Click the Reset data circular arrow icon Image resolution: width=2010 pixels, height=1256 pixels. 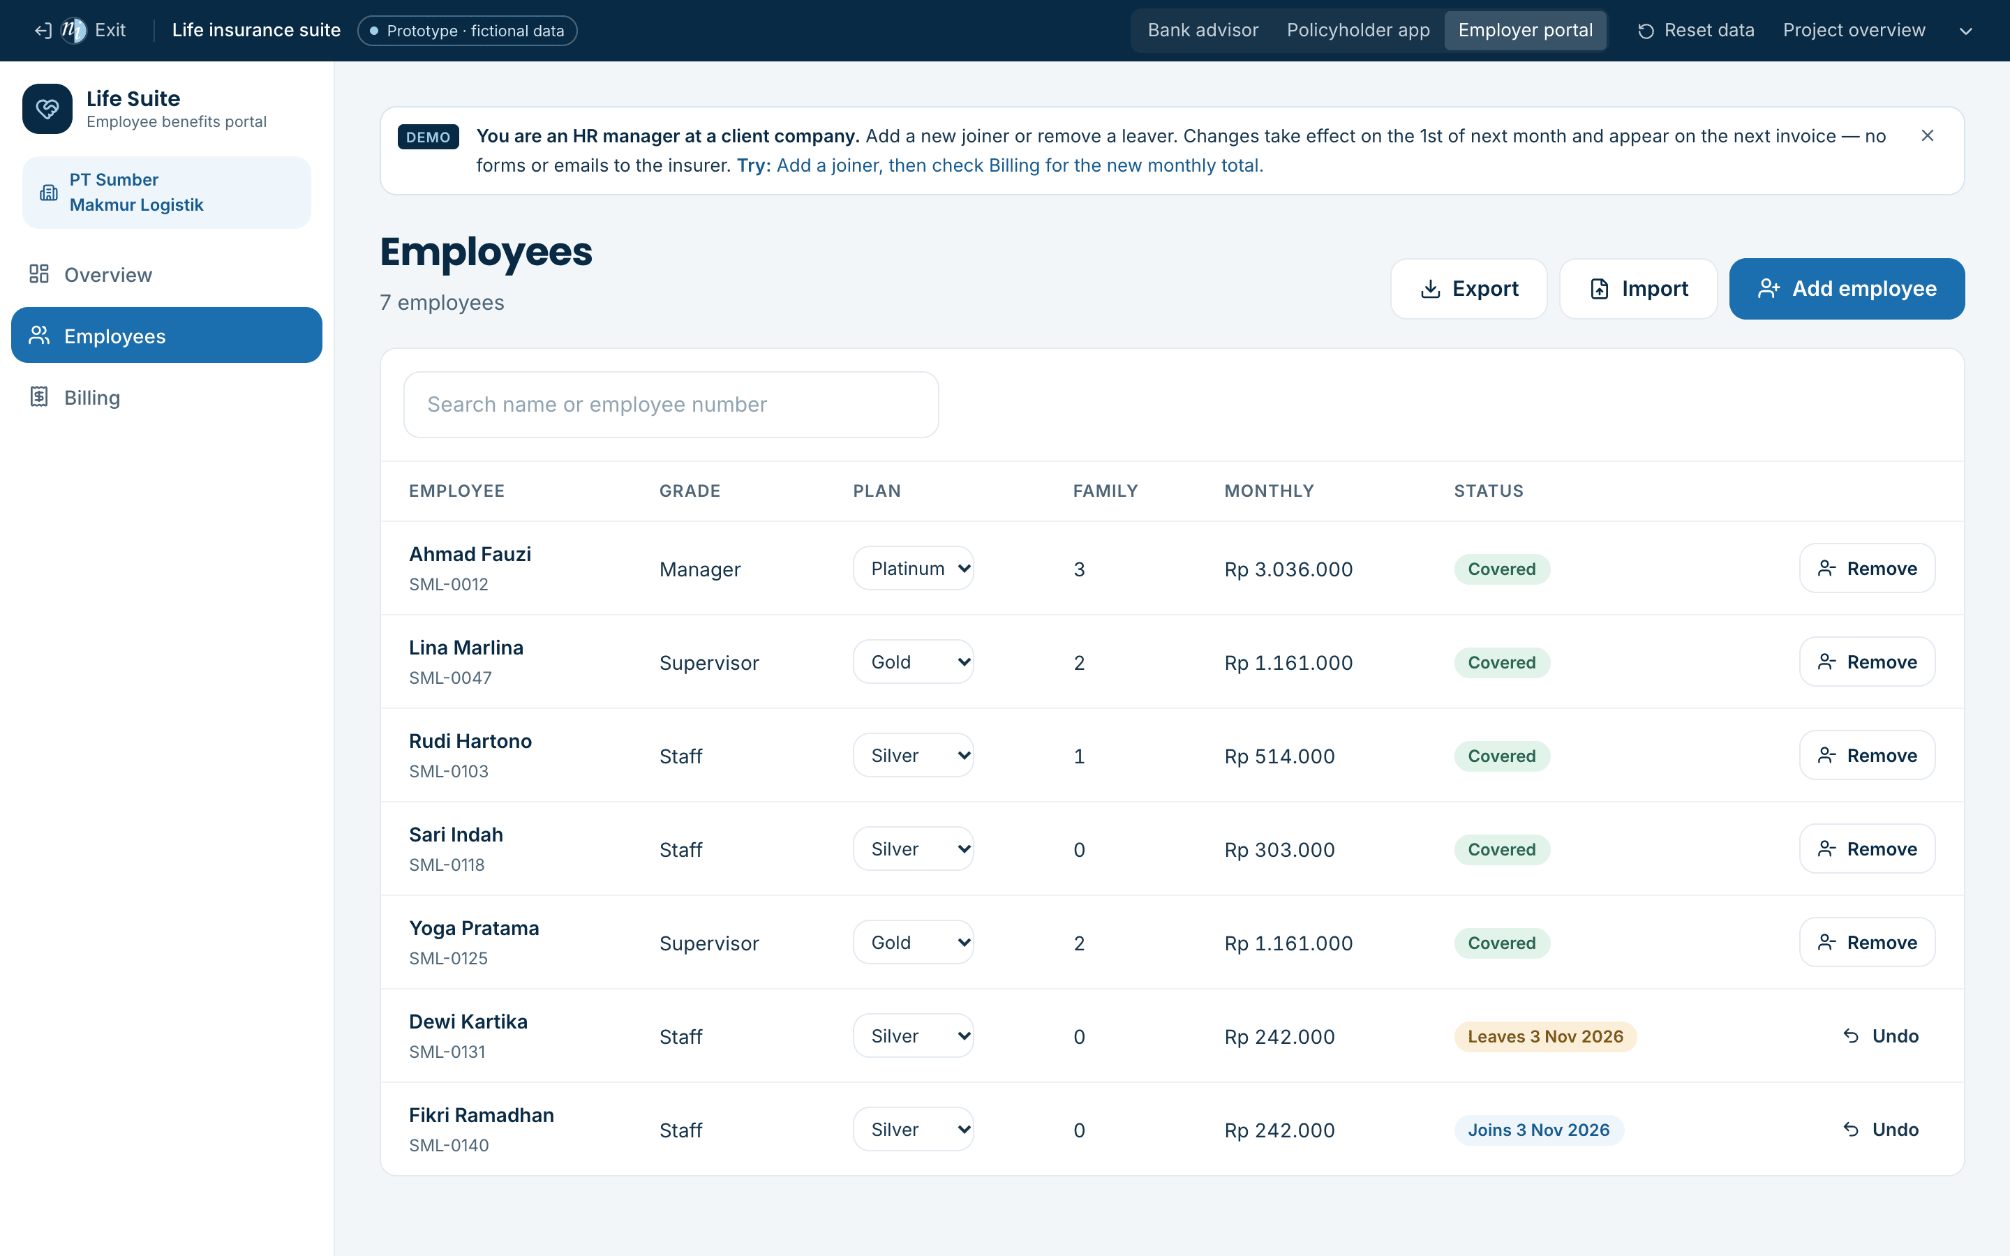pos(1646,31)
